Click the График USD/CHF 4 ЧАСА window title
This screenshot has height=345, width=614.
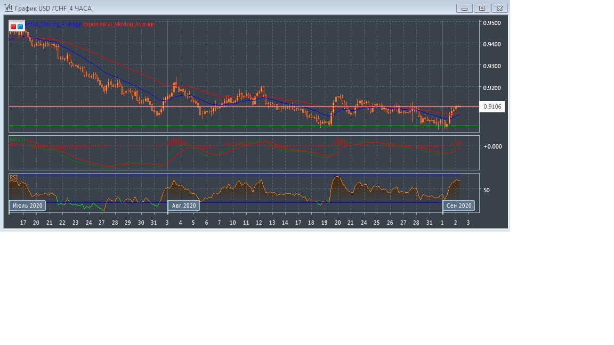point(53,9)
